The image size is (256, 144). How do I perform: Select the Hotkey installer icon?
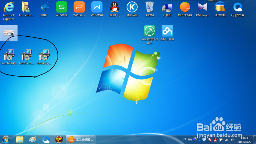[x=44, y=57]
